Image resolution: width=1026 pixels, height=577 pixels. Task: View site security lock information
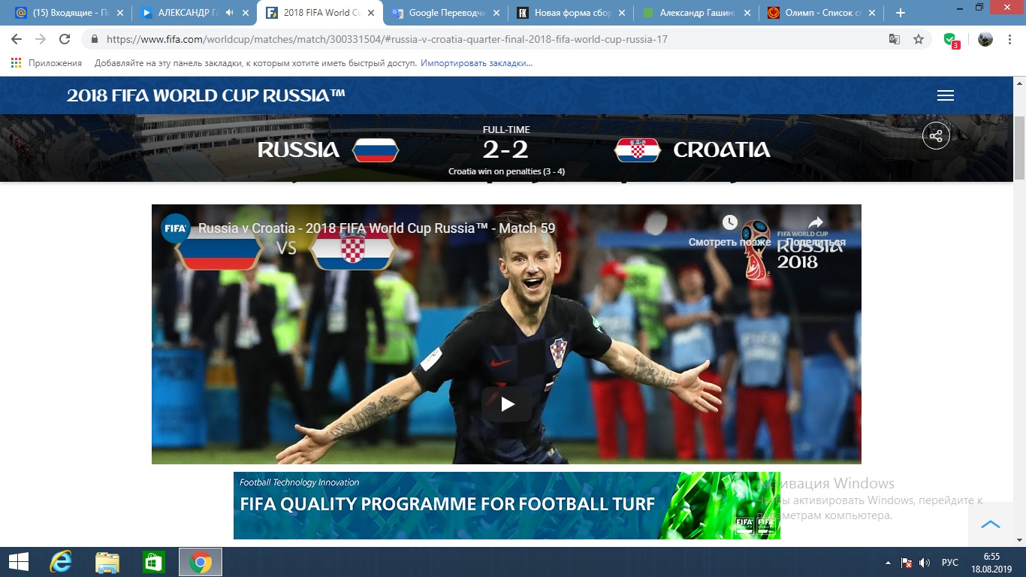[95, 39]
